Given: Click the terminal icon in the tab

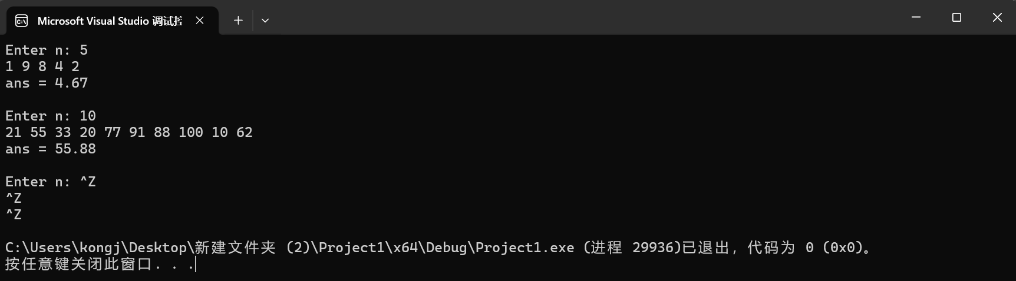Looking at the screenshot, I should tap(22, 21).
